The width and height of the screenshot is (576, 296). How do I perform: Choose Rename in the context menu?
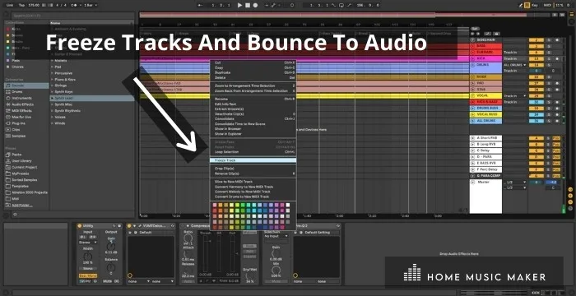[253, 99]
